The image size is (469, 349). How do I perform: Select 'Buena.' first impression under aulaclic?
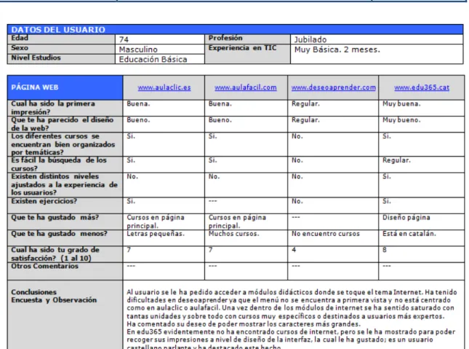138,103
